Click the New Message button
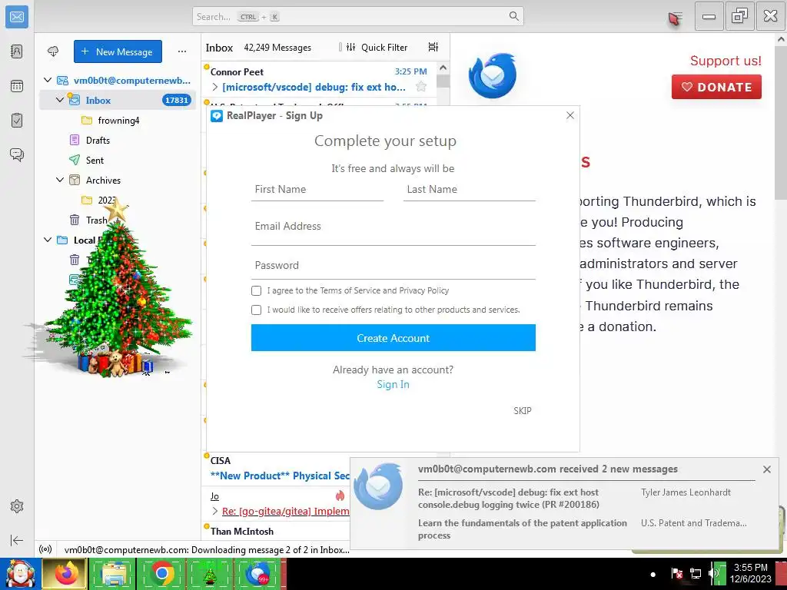The image size is (787, 590). pyautogui.click(x=118, y=51)
